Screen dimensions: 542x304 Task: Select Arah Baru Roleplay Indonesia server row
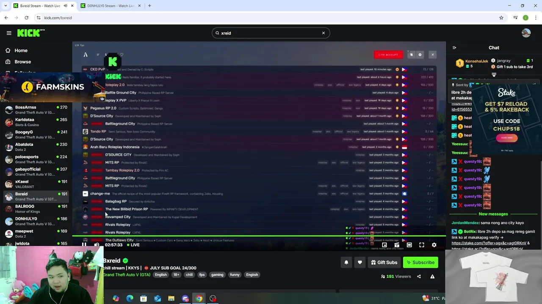coord(258,147)
